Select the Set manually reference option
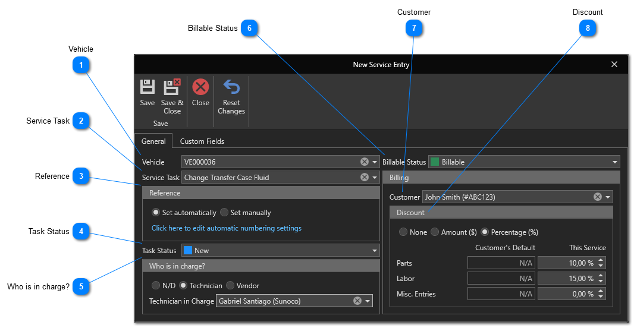Image resolution: width=634 pixels, height=328 pixels. coord(224,212)
